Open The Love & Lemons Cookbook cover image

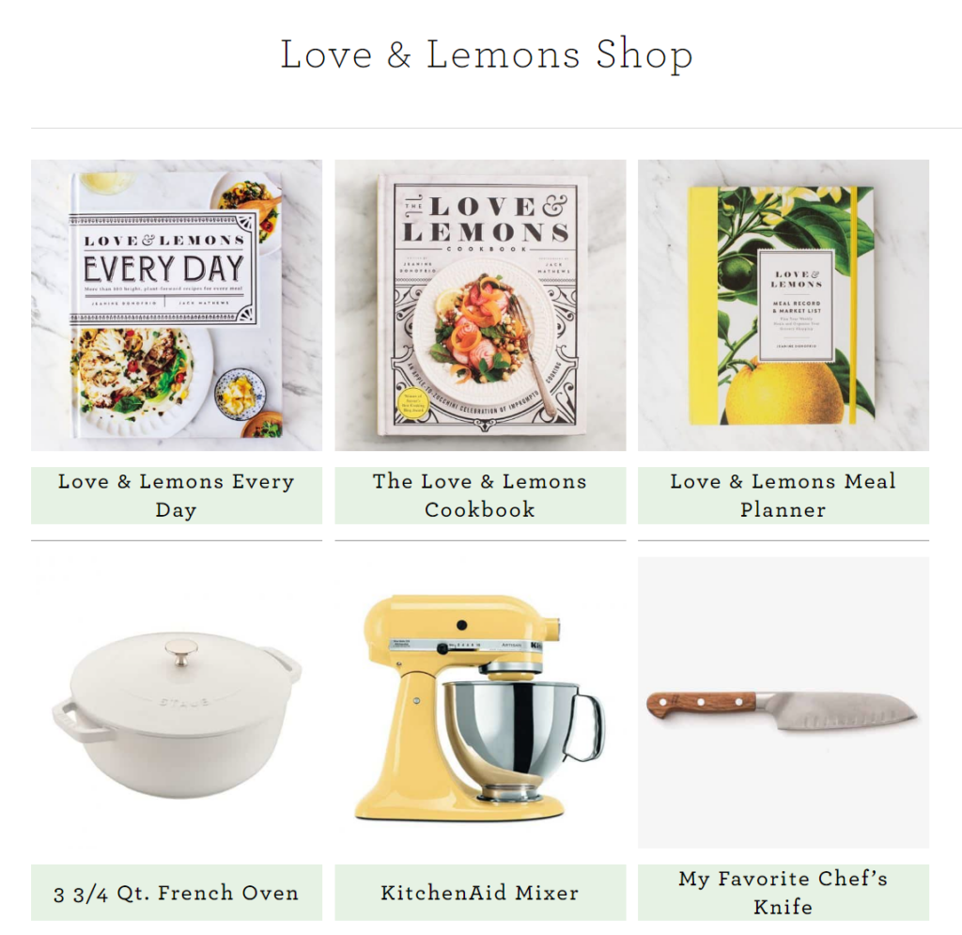click(x=480, y=305)
